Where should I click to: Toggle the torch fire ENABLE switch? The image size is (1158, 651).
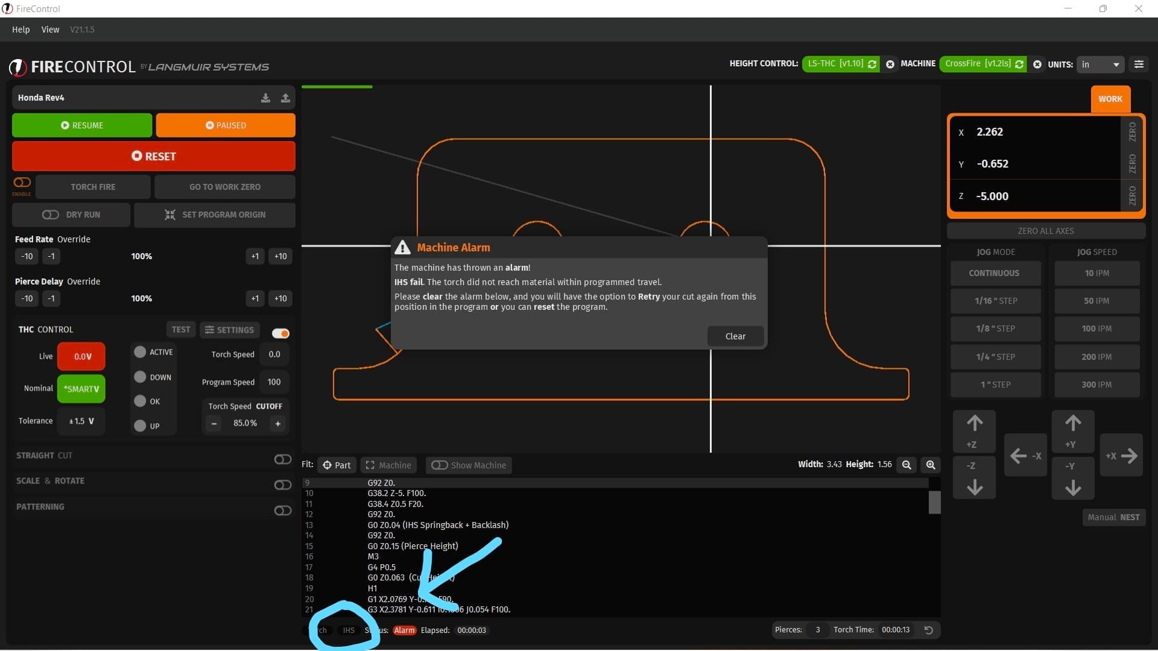(x=22, y=182)
